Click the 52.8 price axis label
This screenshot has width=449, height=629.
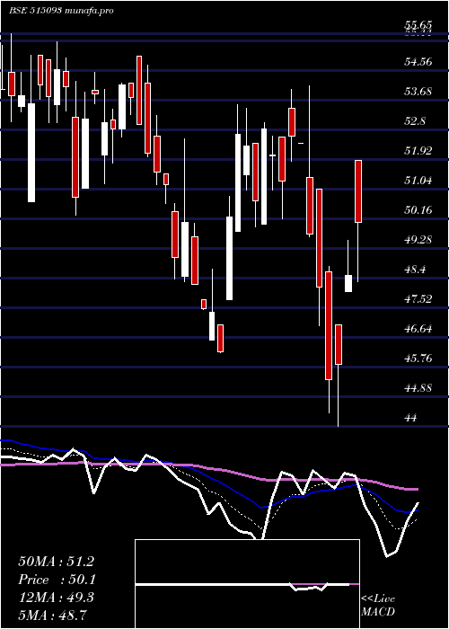(x=415, y=121)
